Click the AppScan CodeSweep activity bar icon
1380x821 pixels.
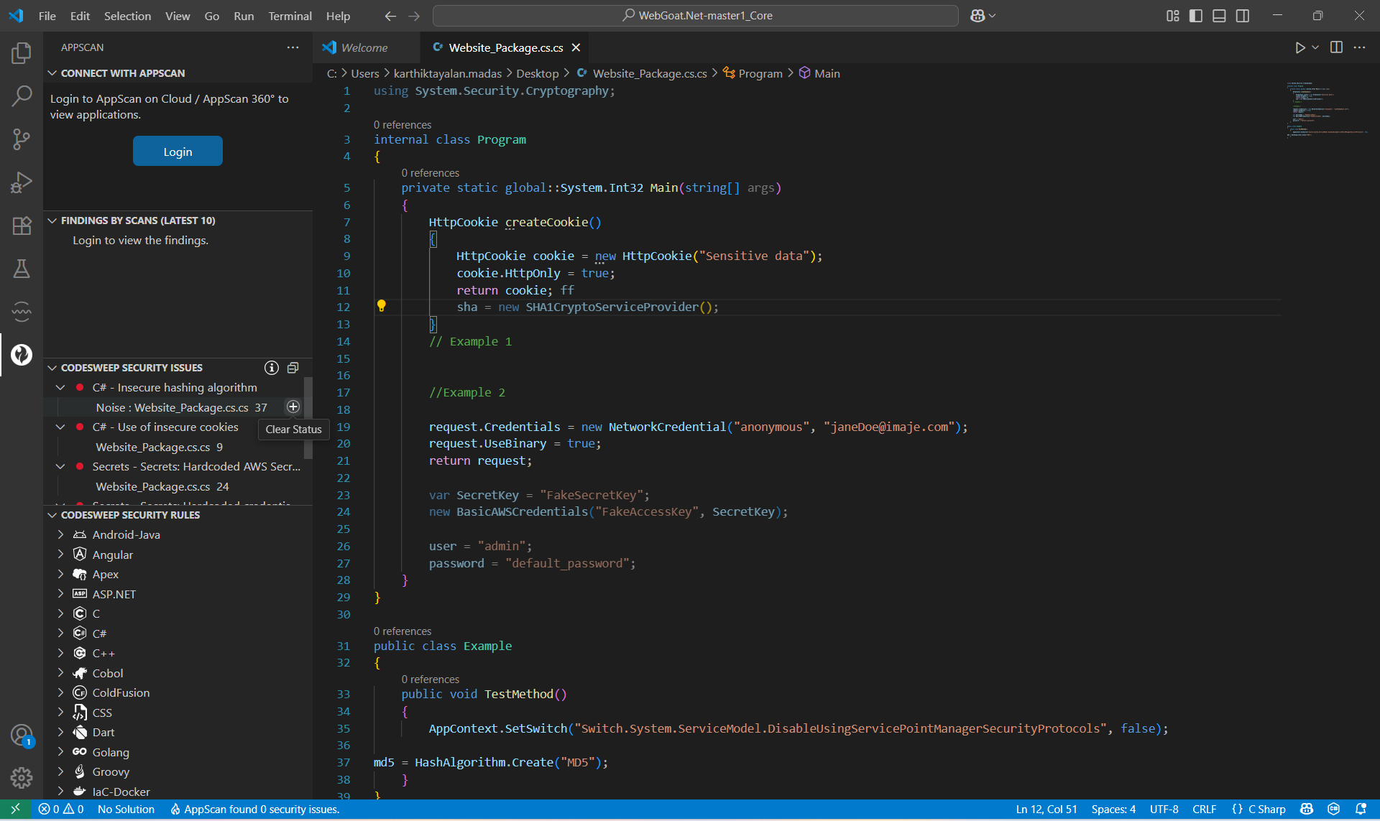(x=22, y=355)
